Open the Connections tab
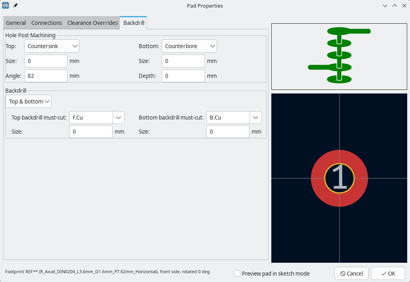410x282 pixels. coord(47,23)
